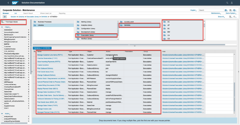The height and width of the screenshot is (125, 240).
Task: Collapse the Object filter section triangle
Action: (x=2, y=27)
